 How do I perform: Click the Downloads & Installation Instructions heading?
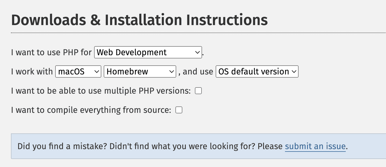[139, 20]
